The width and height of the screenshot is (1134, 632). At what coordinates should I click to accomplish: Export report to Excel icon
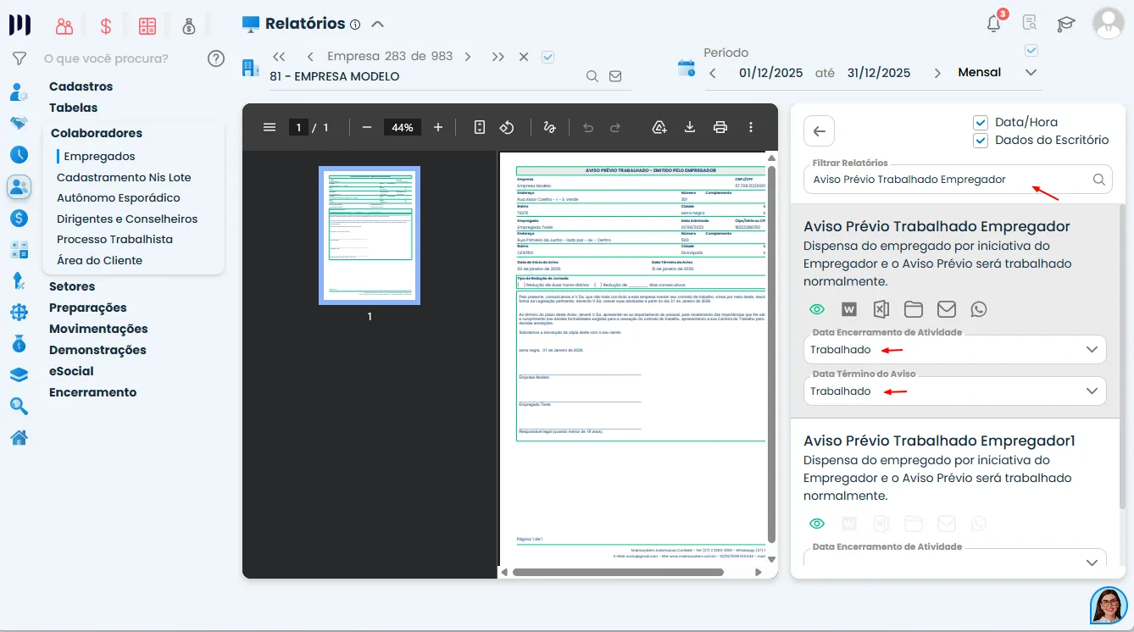[881, 309]
